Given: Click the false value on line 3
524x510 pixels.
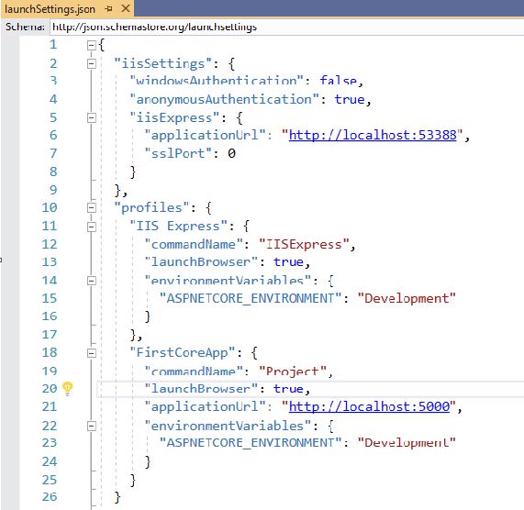Looking at the screenshot, I should coord(339,81).
